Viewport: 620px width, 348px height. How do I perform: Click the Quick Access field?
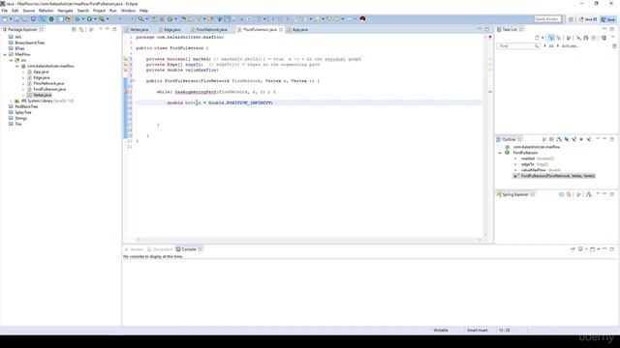(x=547, y=19)
